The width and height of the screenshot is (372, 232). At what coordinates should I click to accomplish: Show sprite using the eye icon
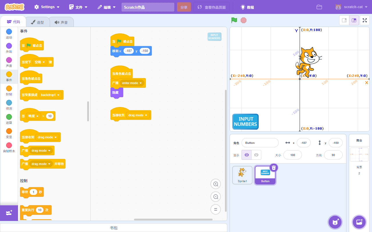pos(247,155)
